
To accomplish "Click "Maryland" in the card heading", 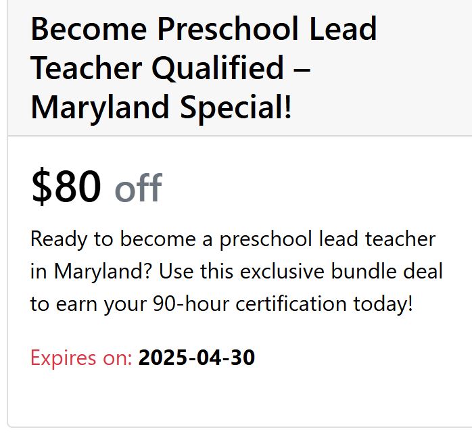I will point(102,107).
